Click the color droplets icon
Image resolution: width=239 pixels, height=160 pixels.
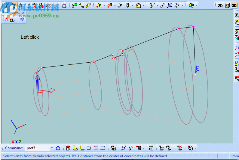[130, 148]
